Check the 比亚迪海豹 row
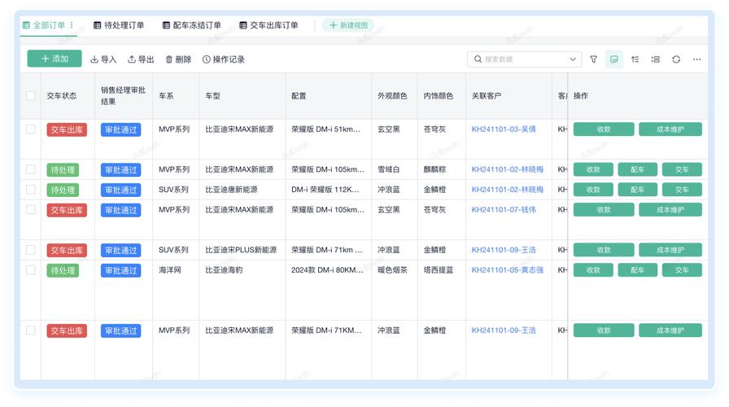This screenshot has height=407, width=729. (31, 269)
